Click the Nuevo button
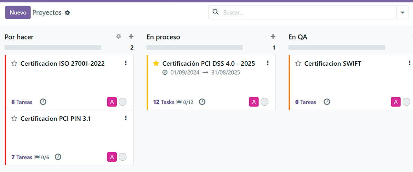 click(18, 12)
